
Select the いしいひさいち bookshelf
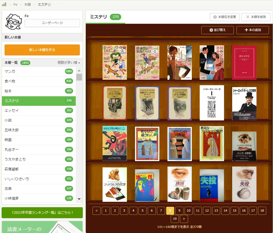(x=39, y=179)
